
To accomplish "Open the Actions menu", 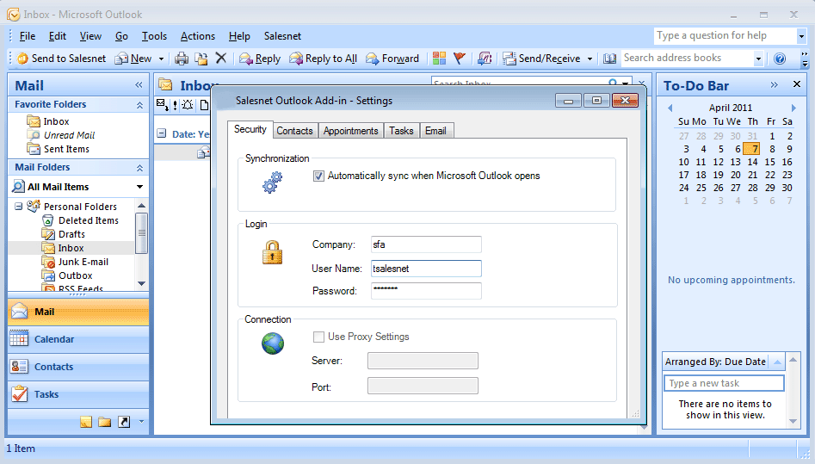I will [198, 36].
